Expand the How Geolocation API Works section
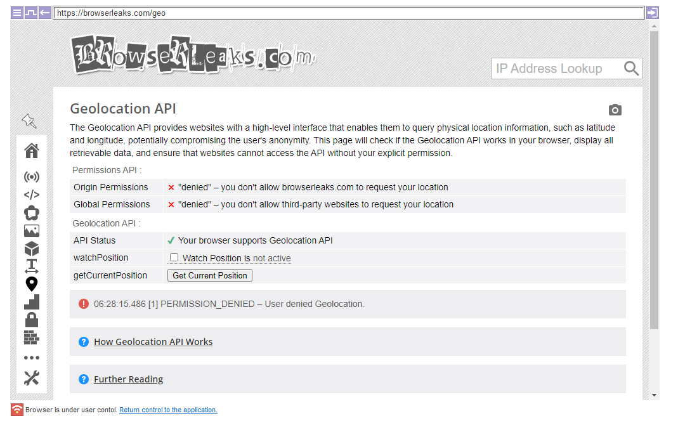The image size is (678, 430). click(x=153, y=342)
